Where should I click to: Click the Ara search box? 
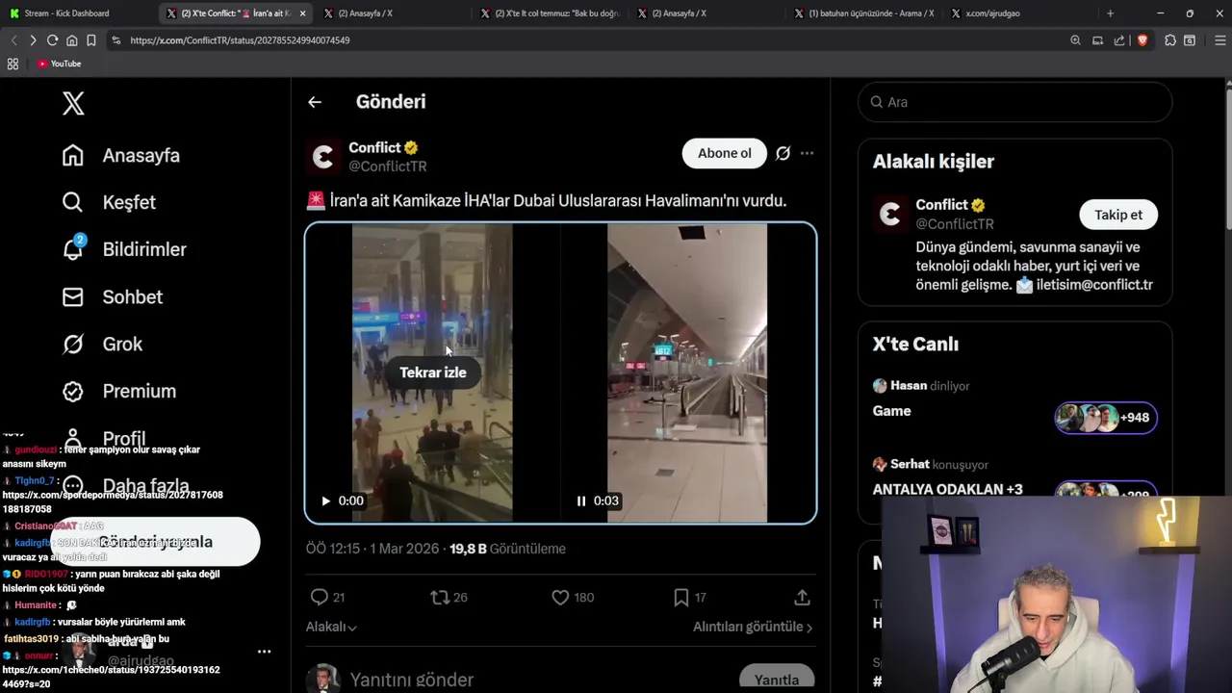tap(1014, 102)
